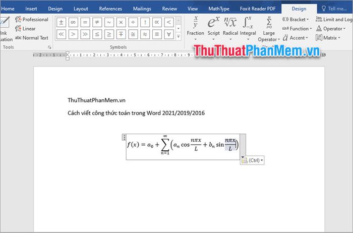Open the Limit and Log dropdown
The image size is (353, 233).
point(334,19)
